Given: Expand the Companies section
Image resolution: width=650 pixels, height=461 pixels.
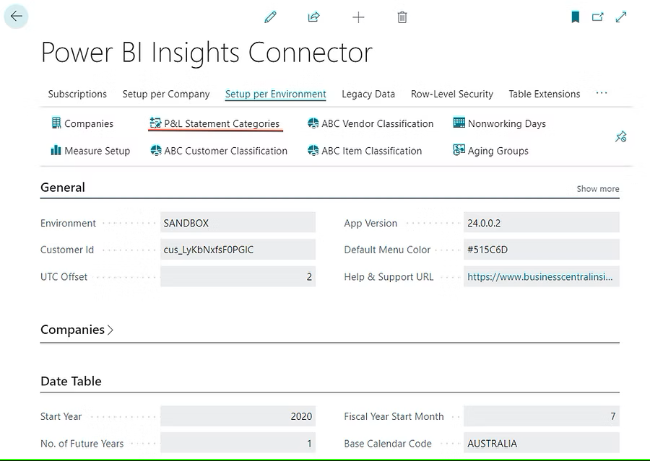Looking at the screenshot, I should [77, 330].
